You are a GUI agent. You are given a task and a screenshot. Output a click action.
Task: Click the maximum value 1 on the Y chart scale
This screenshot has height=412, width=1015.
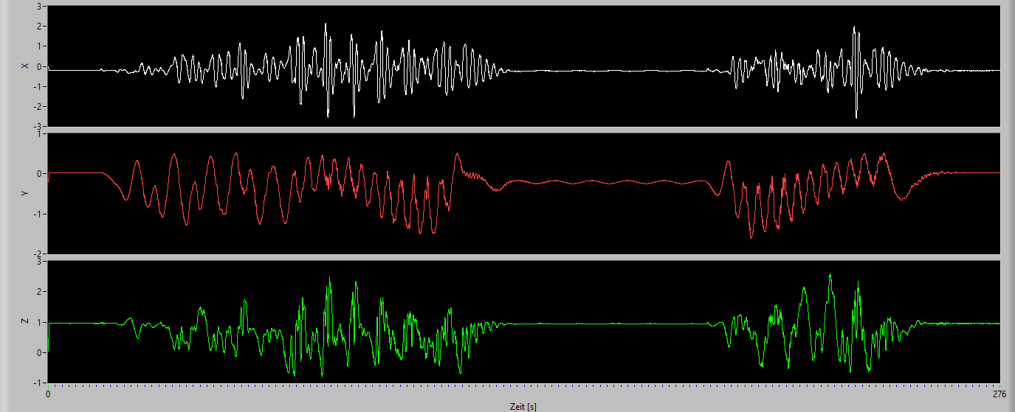point(41,134)
